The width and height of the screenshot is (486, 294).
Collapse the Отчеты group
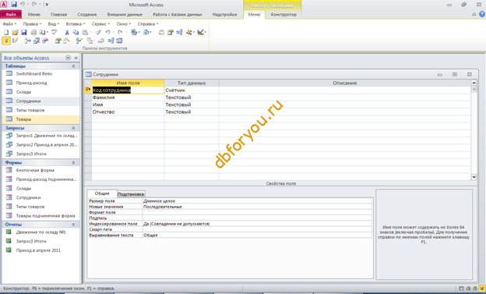[x=73, y=225]
